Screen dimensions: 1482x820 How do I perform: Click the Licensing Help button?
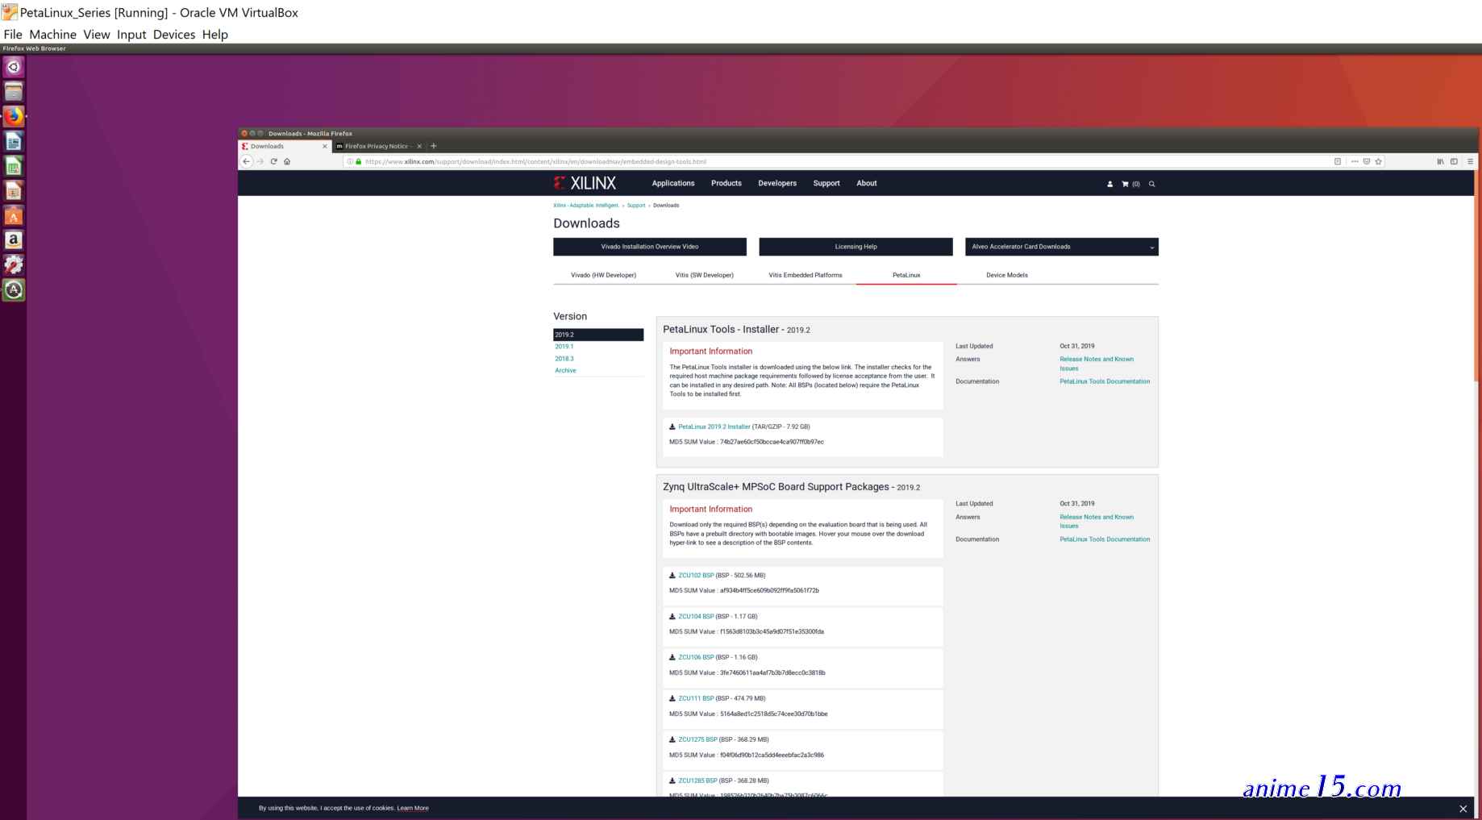click(855, 247)
